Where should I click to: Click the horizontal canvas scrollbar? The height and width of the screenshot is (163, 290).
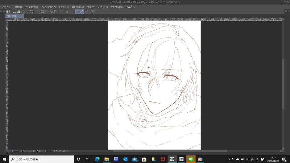pyautogui.click(x=170, y=151)
